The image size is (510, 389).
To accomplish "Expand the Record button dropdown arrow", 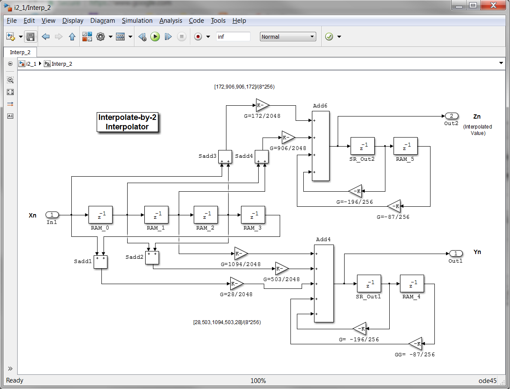I will 208,37.
